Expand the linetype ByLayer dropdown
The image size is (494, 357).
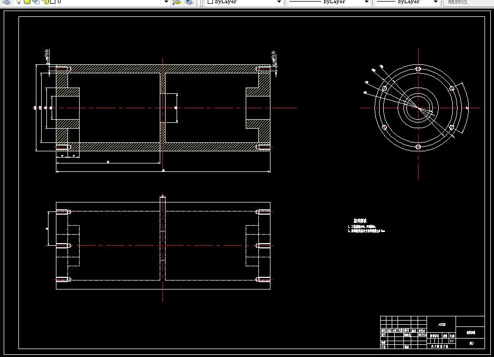366,2
